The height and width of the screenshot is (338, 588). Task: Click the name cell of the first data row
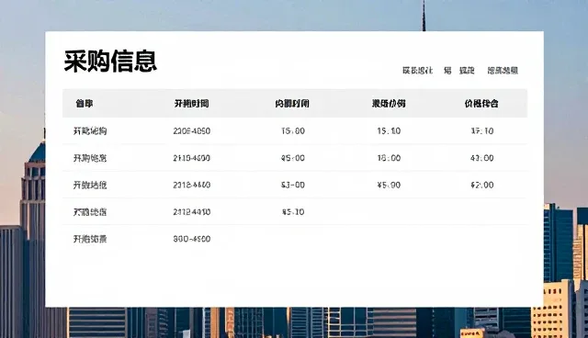[x=90, y=131]
